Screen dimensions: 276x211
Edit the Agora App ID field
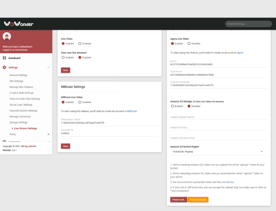pyautogui.click(x=219, y=64)
